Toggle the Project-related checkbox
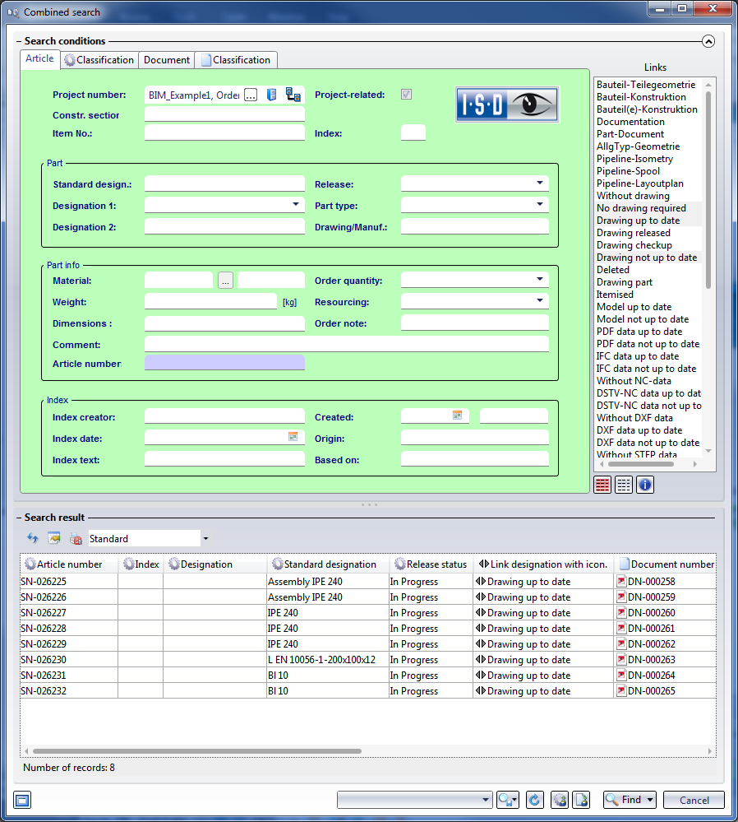This screenshot has height=822, width=738. pyautogui.click(x=406, y=95)
